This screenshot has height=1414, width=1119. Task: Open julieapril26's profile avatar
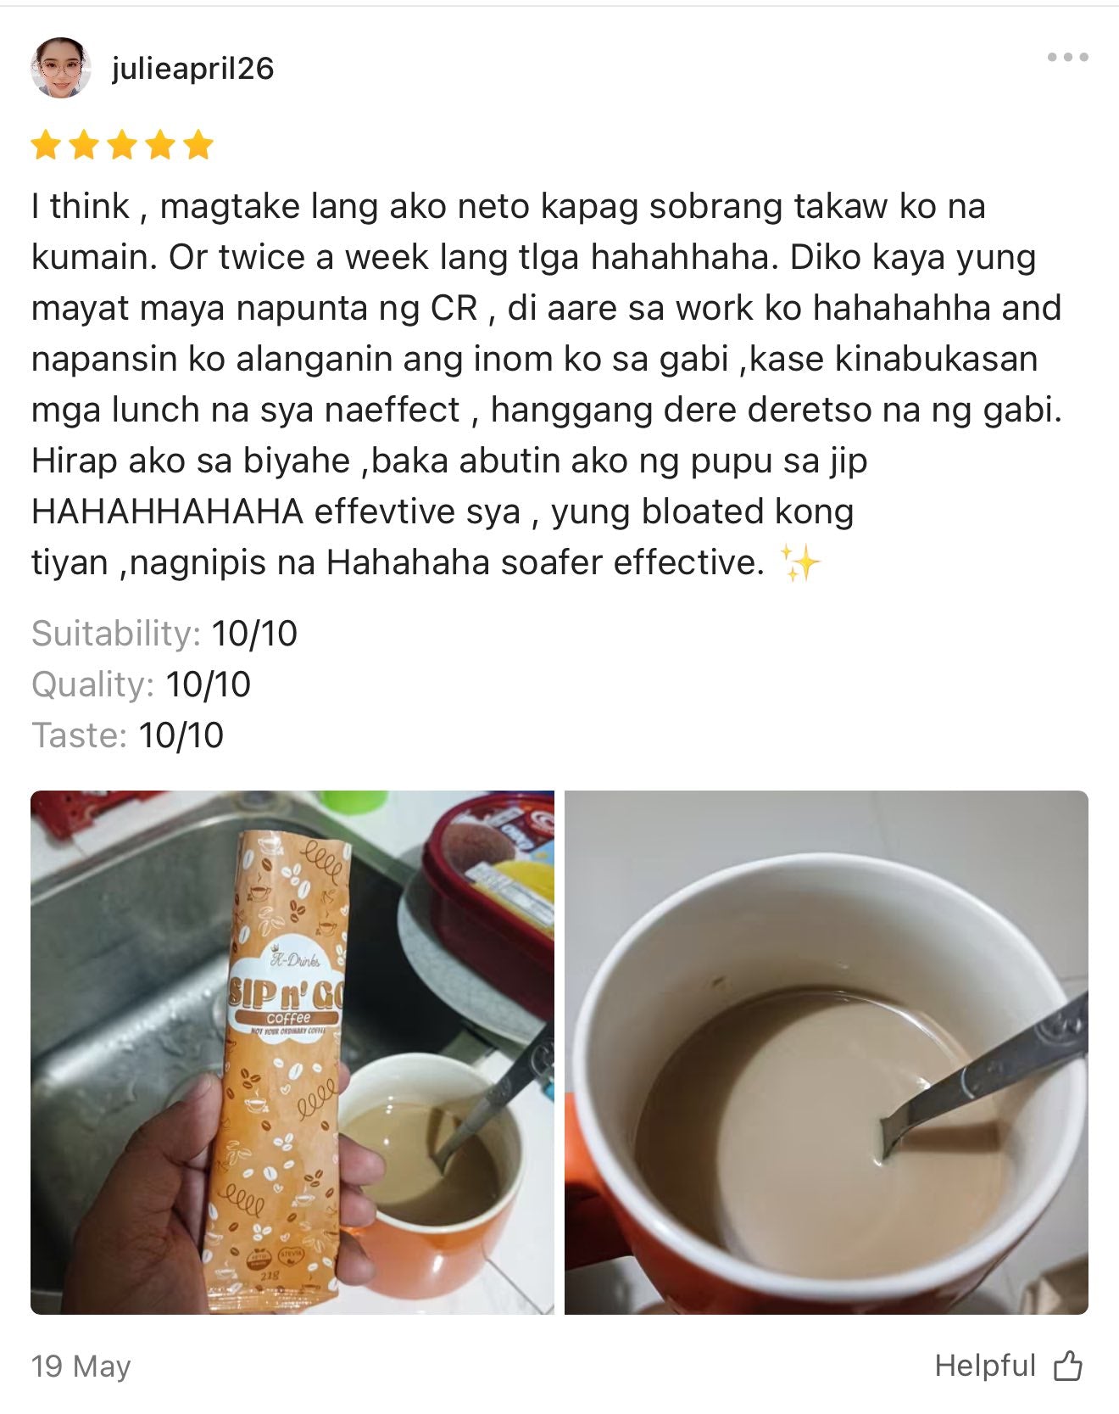coord(60,68)
